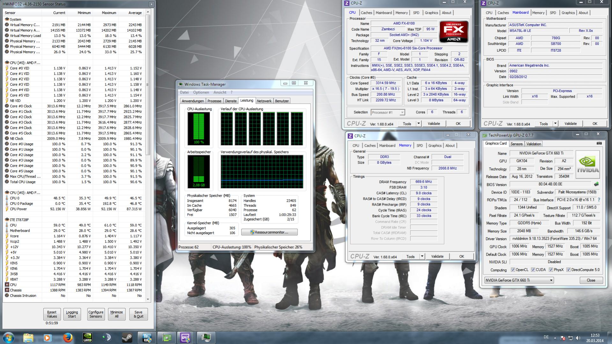Save the GPU BIOS using chip icon

tap(596, 184)
